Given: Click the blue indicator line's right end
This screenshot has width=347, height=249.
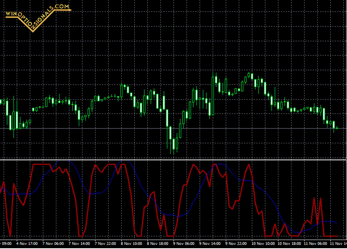Looking at the screenshot, I should click(x=336, y=223).
